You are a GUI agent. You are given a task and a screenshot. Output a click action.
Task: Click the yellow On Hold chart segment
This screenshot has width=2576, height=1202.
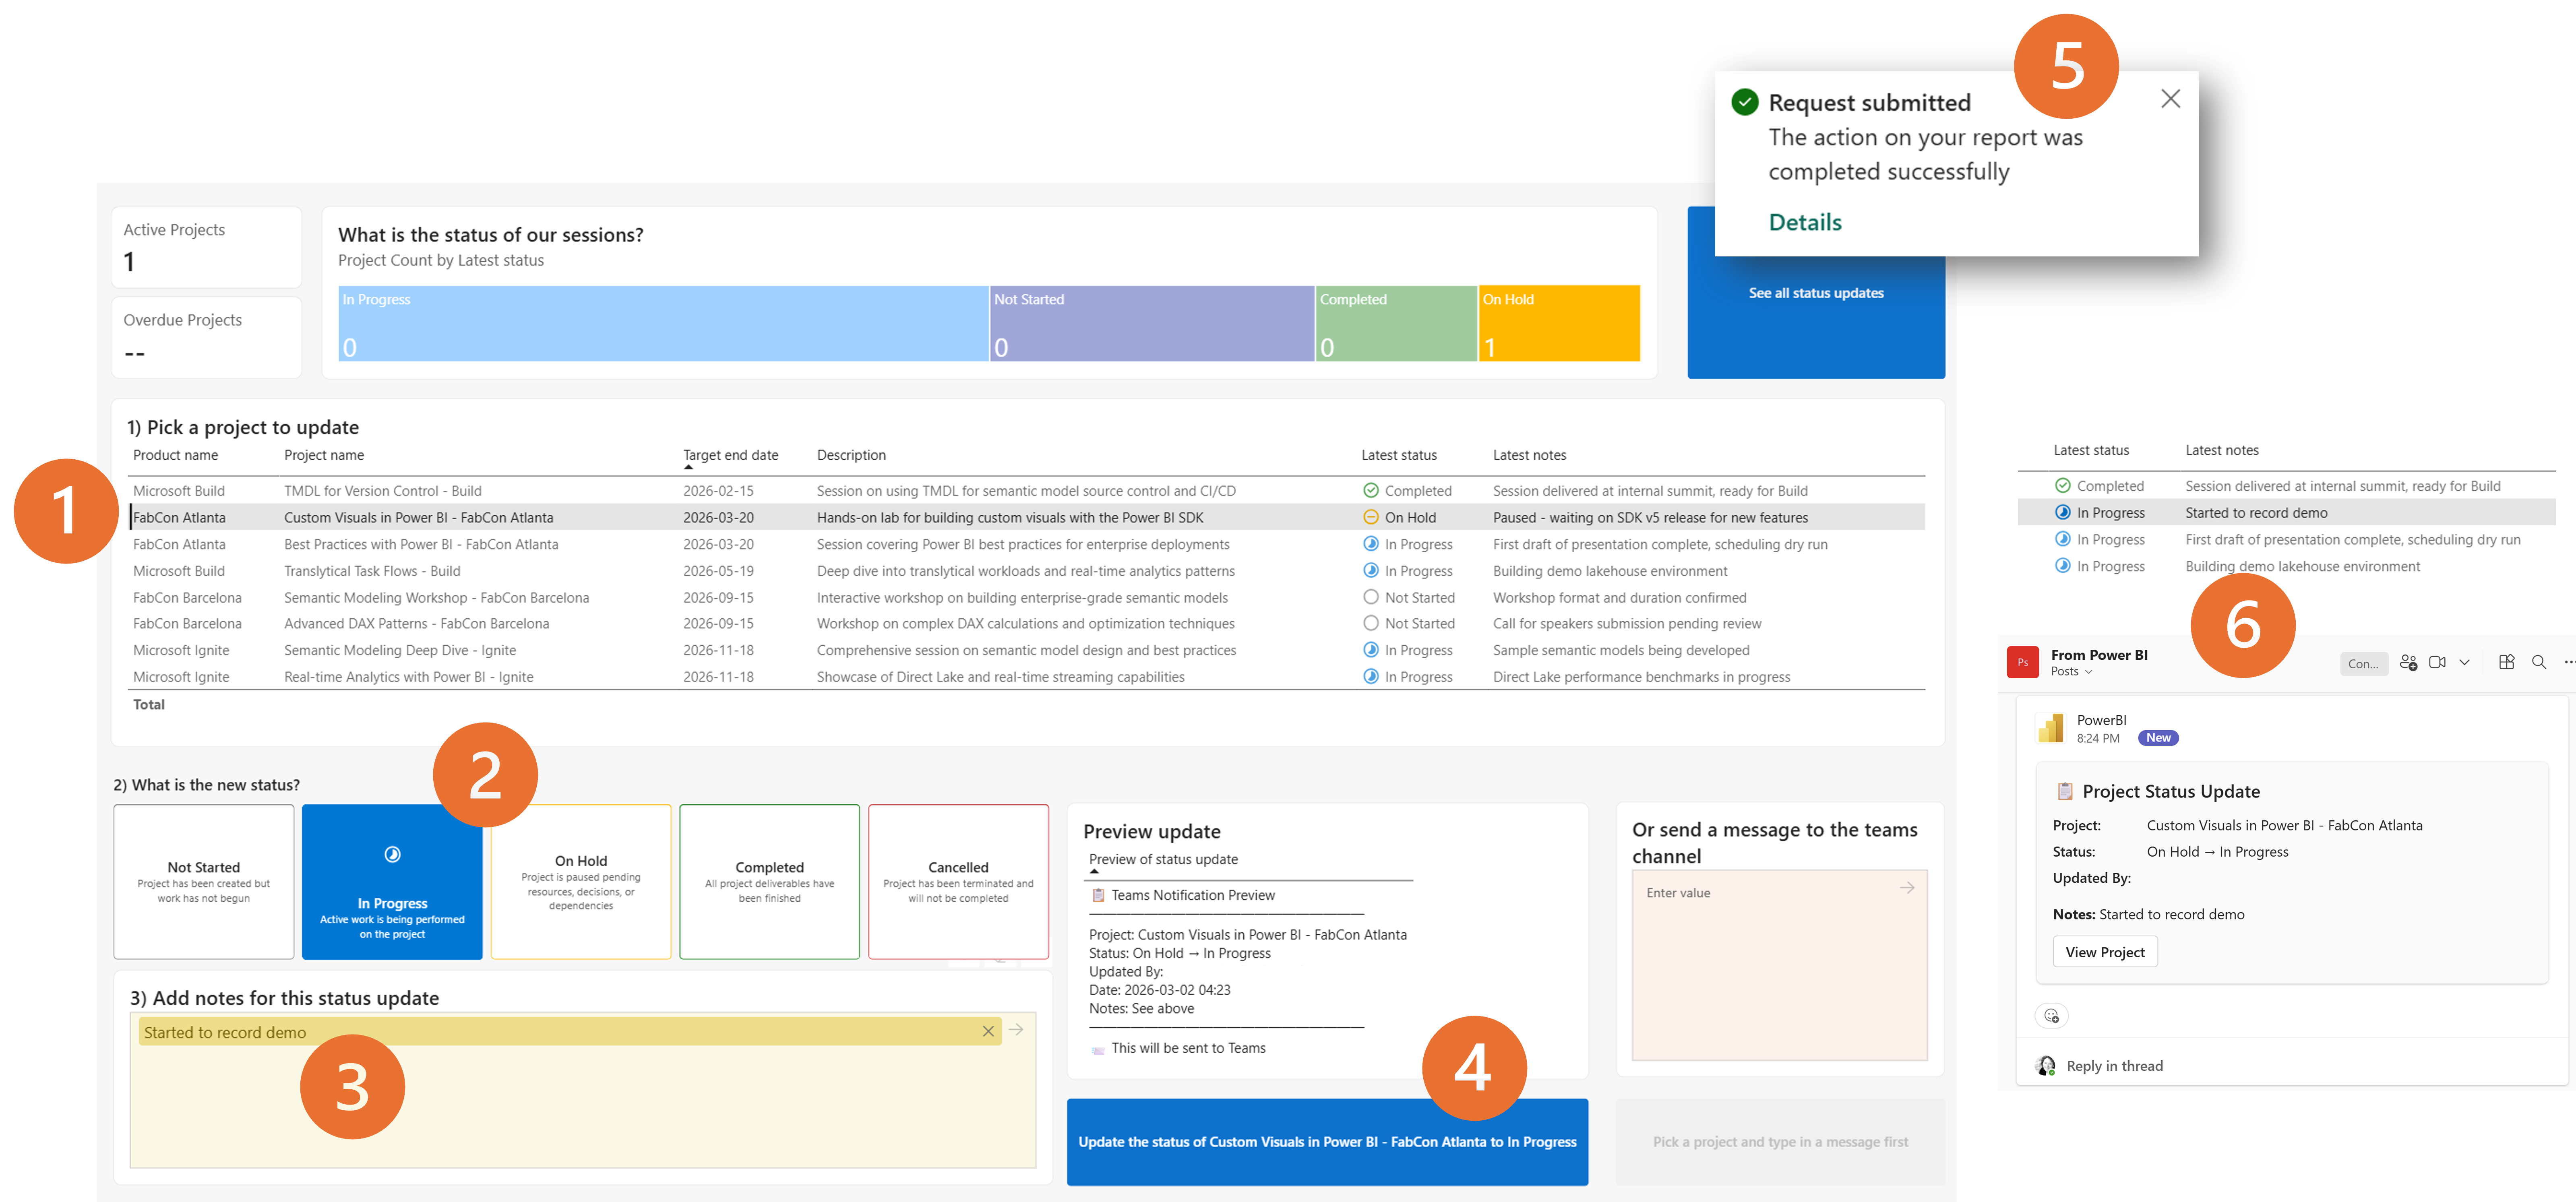[1558, 323]
